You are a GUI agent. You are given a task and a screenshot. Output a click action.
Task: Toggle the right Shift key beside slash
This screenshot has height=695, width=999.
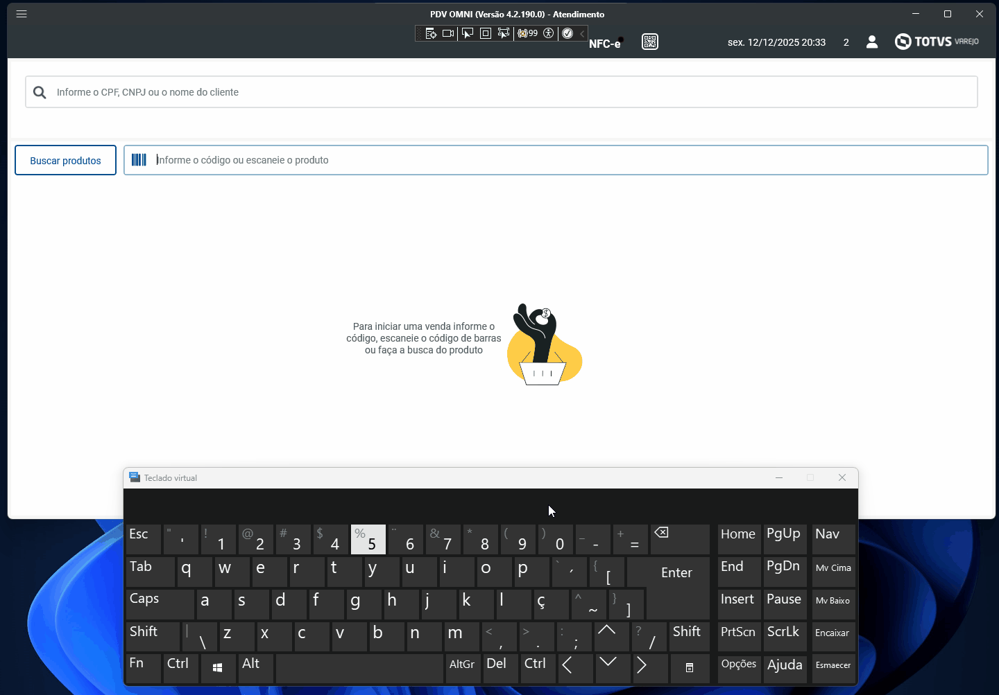tap(690, 637)
